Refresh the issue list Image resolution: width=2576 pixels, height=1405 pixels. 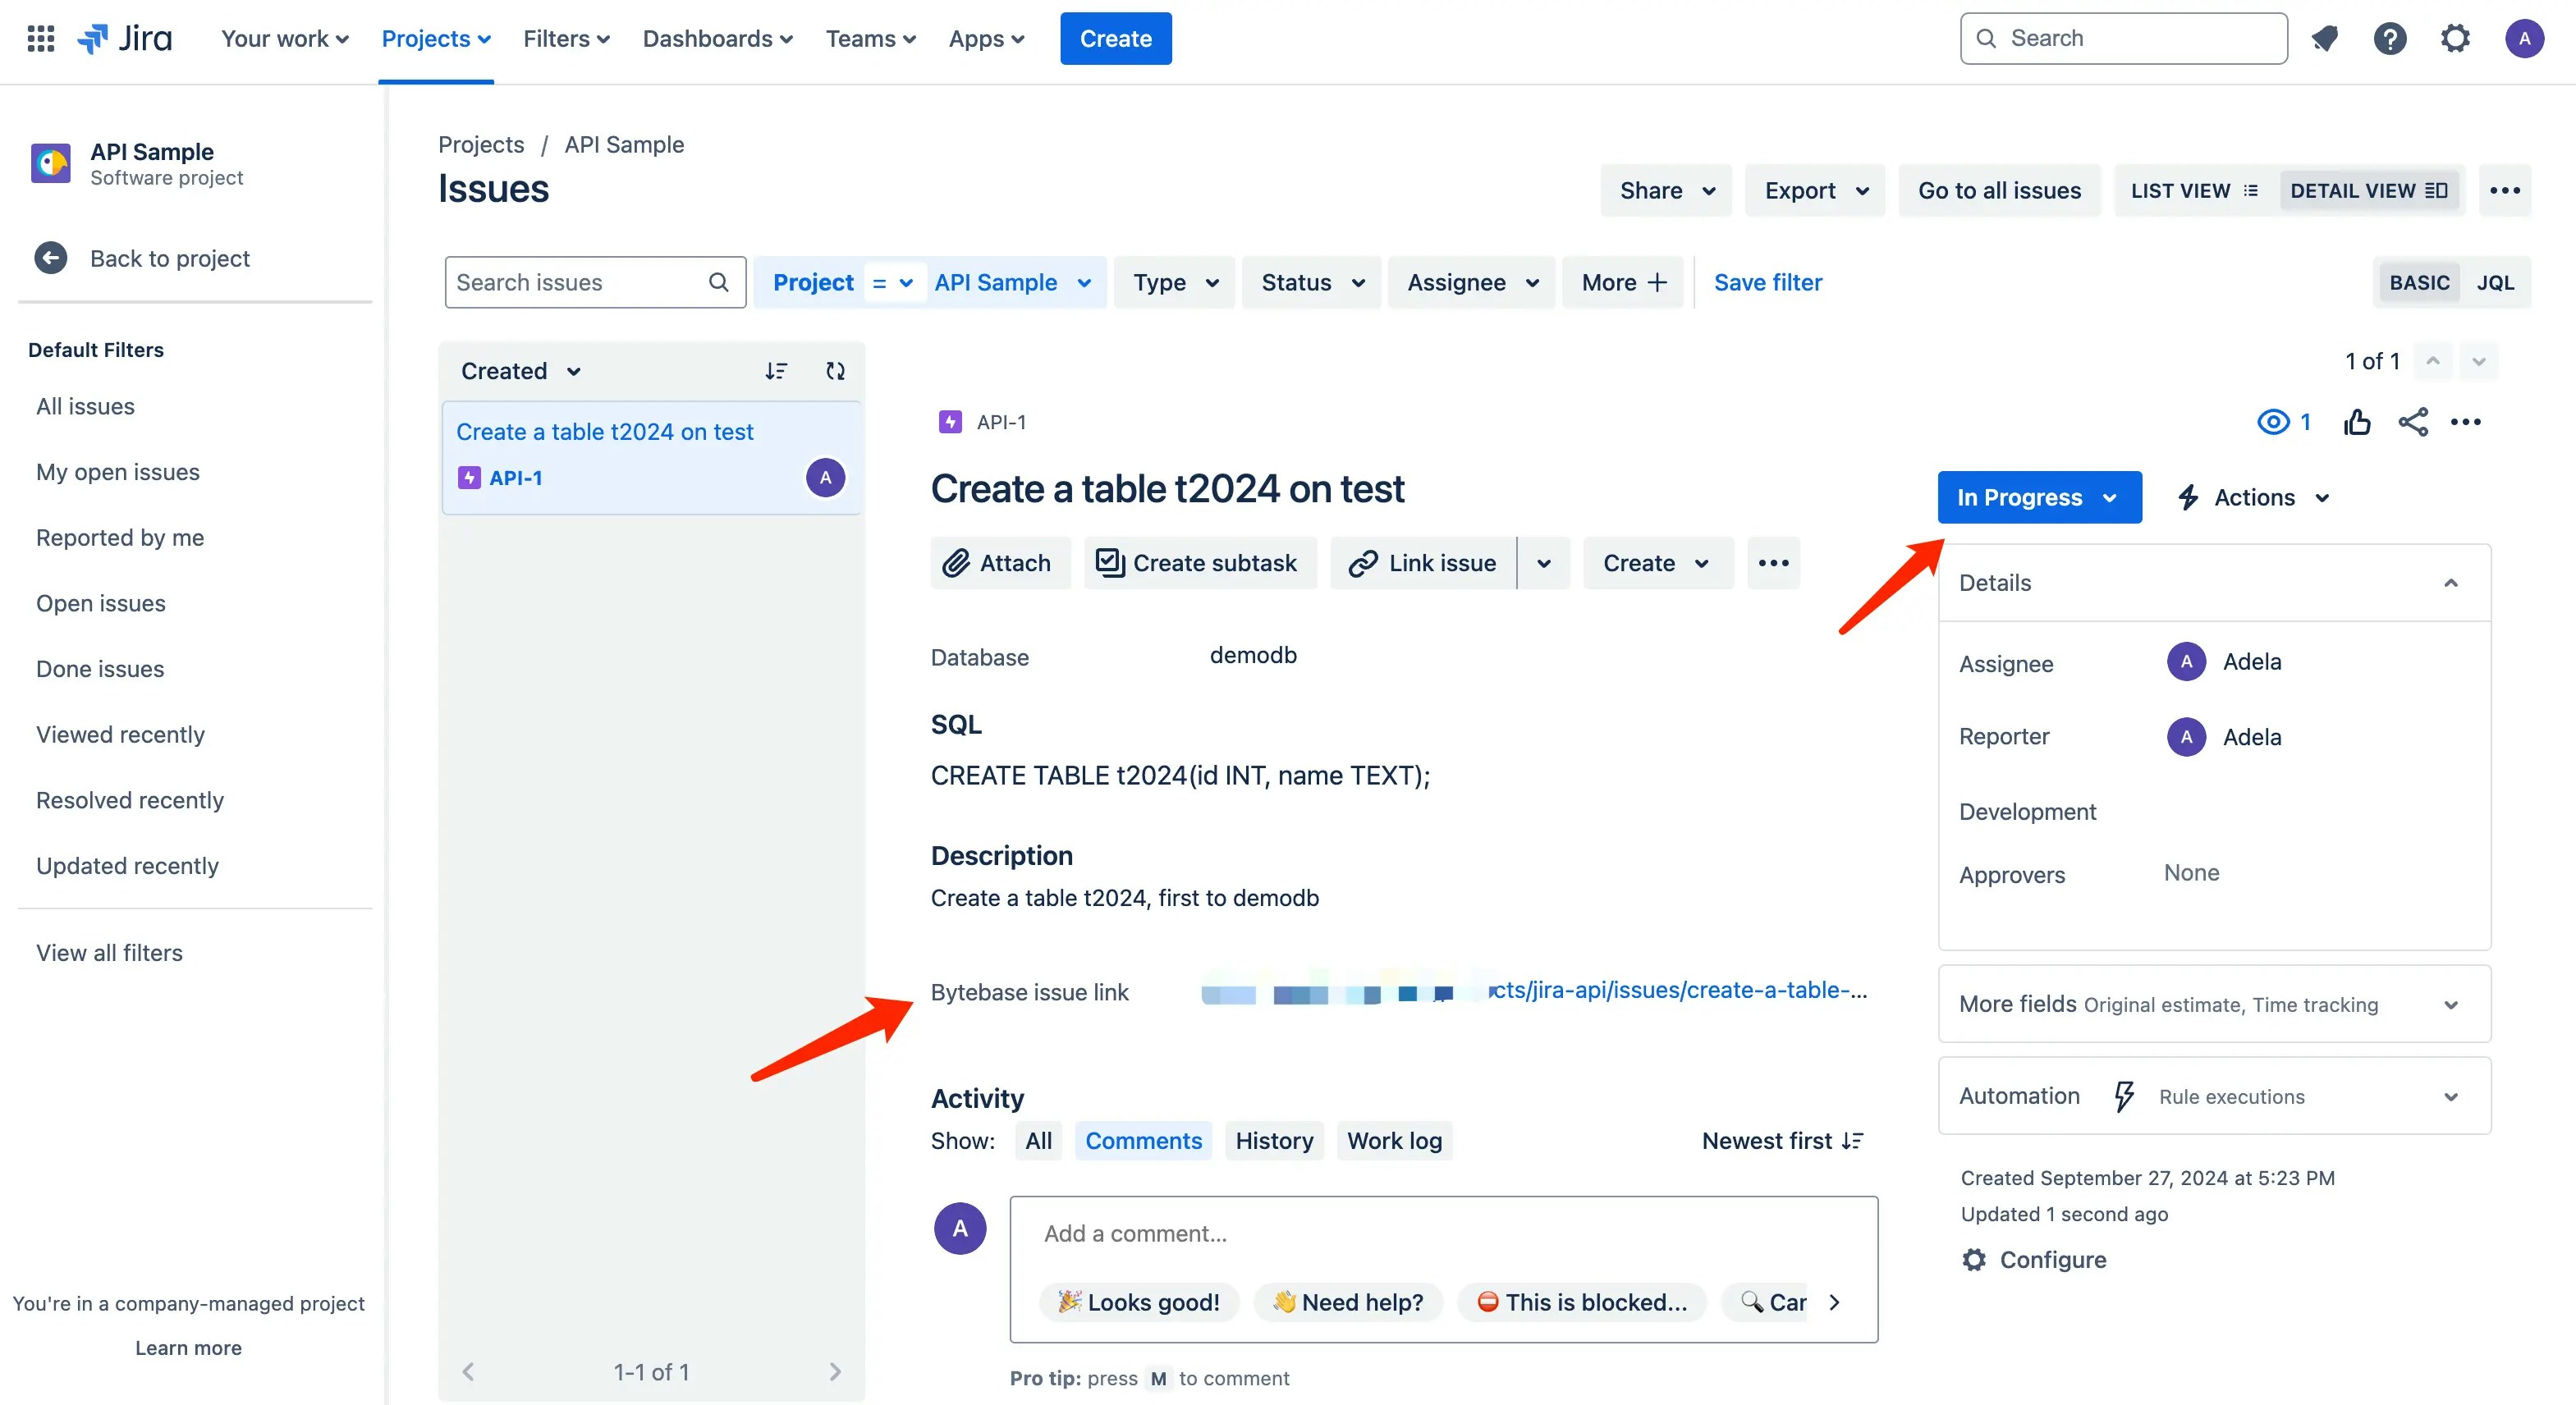point(836,370)
